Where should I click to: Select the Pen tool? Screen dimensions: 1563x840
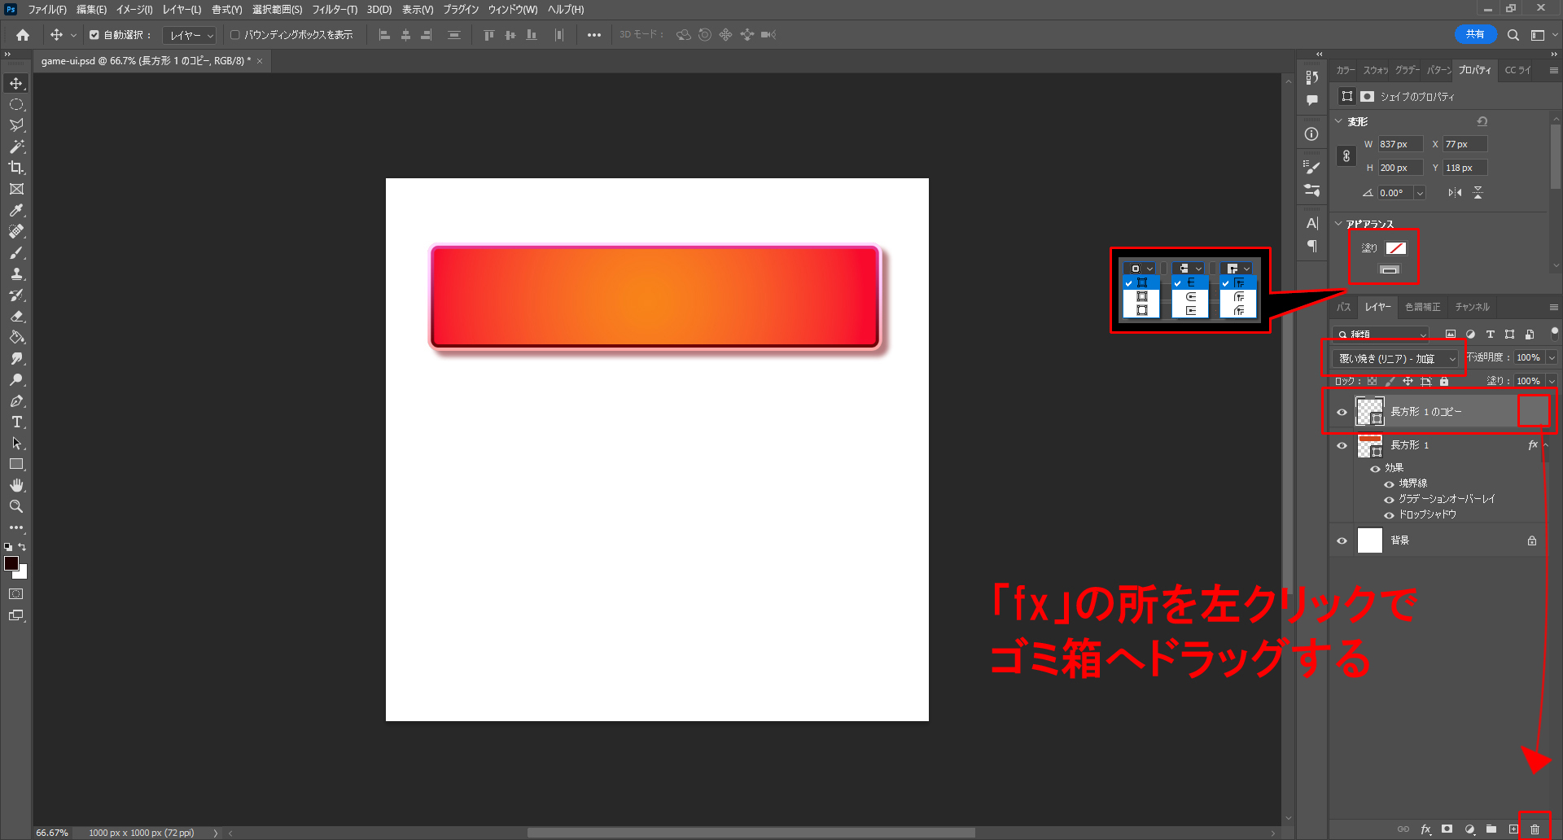point(16,400)
